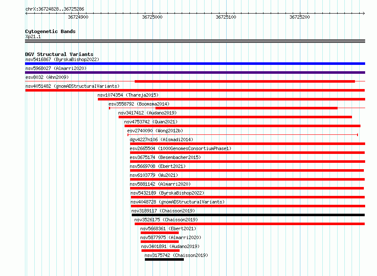Viewport: 377px width, 276px height.
Task: Click the ruler's left scroll arrow
Action: coord(26,13)
